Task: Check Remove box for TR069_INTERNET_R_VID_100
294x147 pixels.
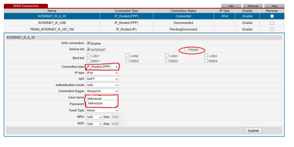Action: click(x=272, y=29)
